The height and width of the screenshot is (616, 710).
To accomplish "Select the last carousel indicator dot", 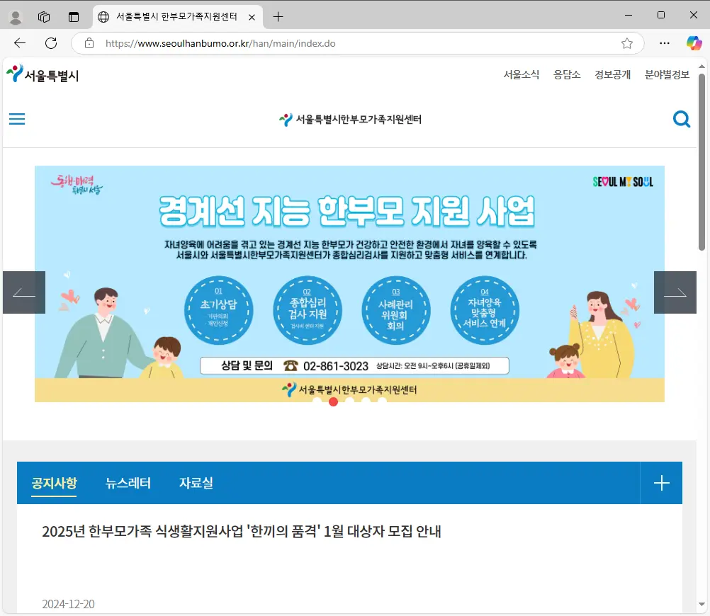I will pyautogui.click(x=382, y=401).
